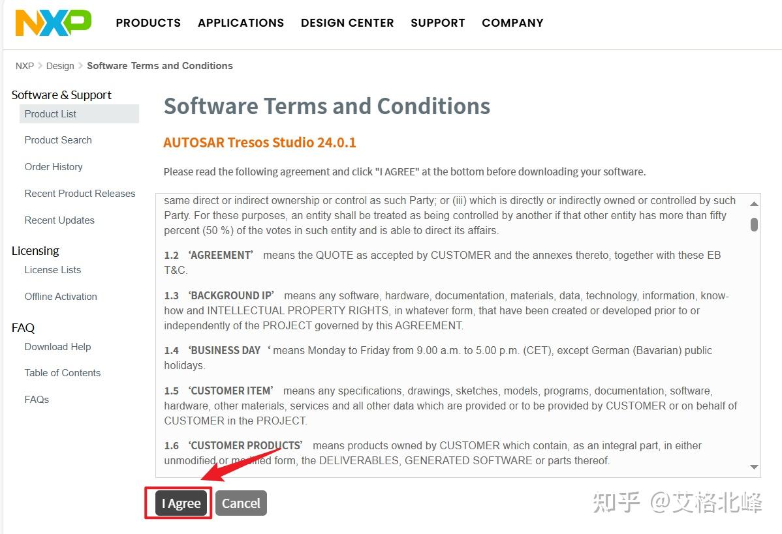This screenshot has height=534, width=782.
Task: Open the DESIGN CENTER menu
Action: [x=347, y=22]
